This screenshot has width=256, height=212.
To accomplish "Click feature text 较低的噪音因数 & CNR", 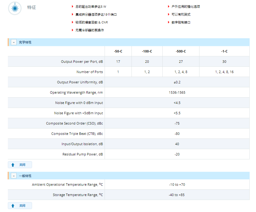I will 92,22.
